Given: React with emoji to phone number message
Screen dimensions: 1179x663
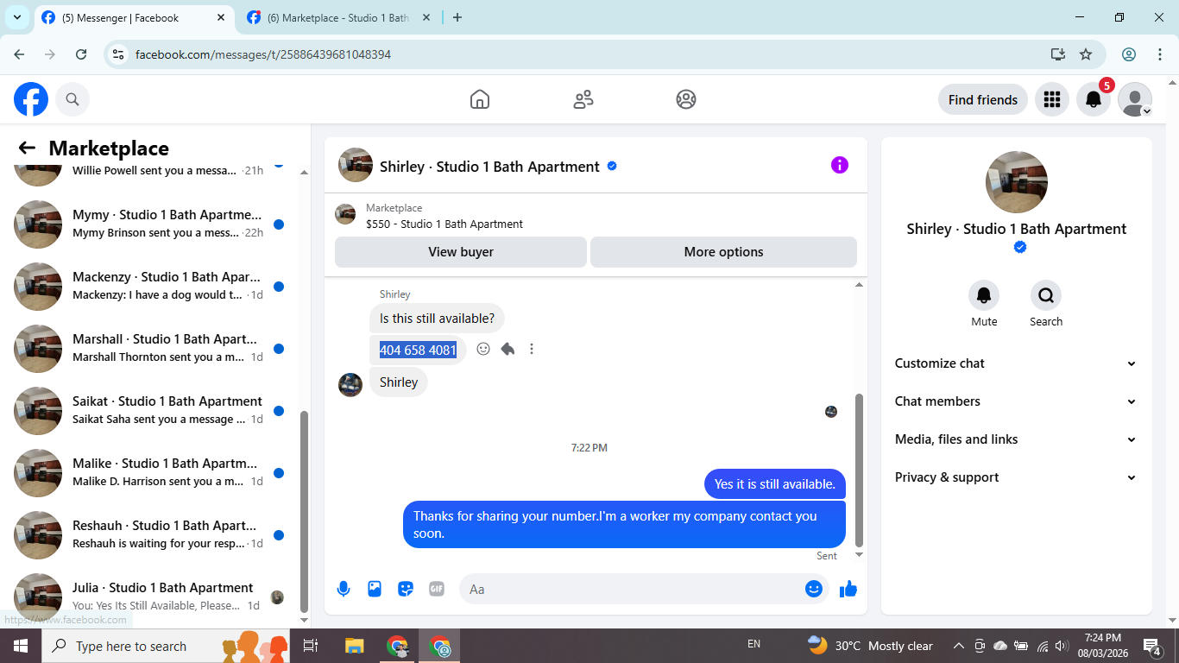Looking at the screenshot, I should click(483, 349).
